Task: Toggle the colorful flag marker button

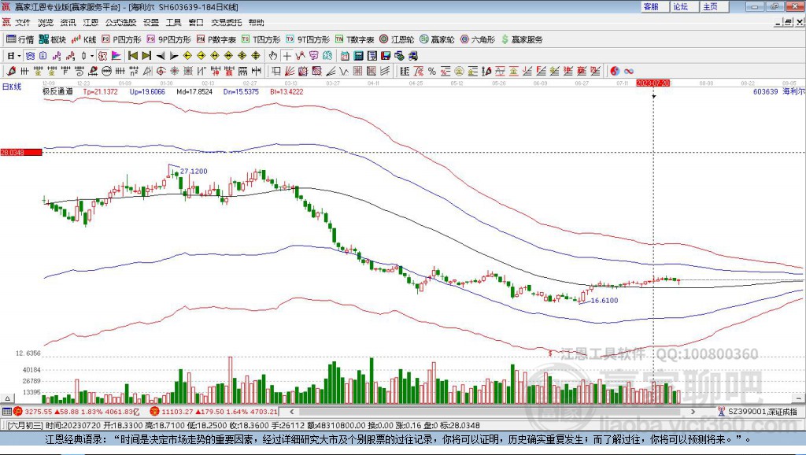Action: (x=116, y=56)
